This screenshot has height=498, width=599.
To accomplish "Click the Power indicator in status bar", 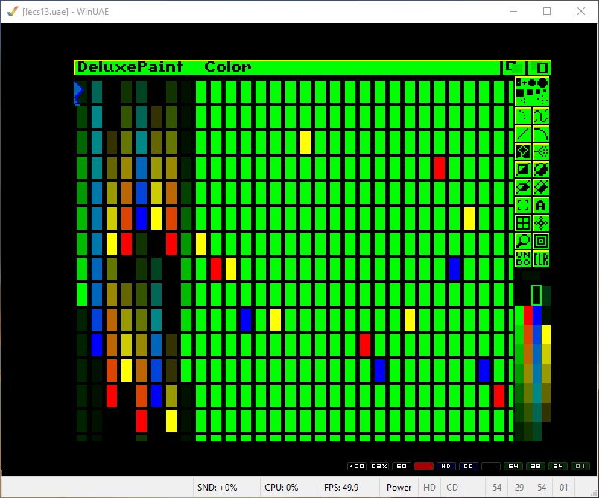I will (x=399, y=488).
